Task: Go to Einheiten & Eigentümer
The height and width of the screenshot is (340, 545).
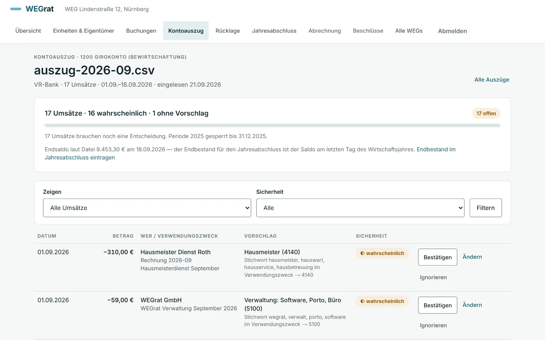Action: click(x=83, y=31)
